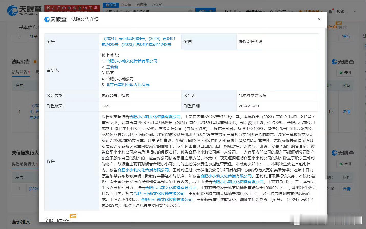Click the VIP badge above 关联司法案件
Viewport: 366px width, 229px height.
[x=73, y=216]
